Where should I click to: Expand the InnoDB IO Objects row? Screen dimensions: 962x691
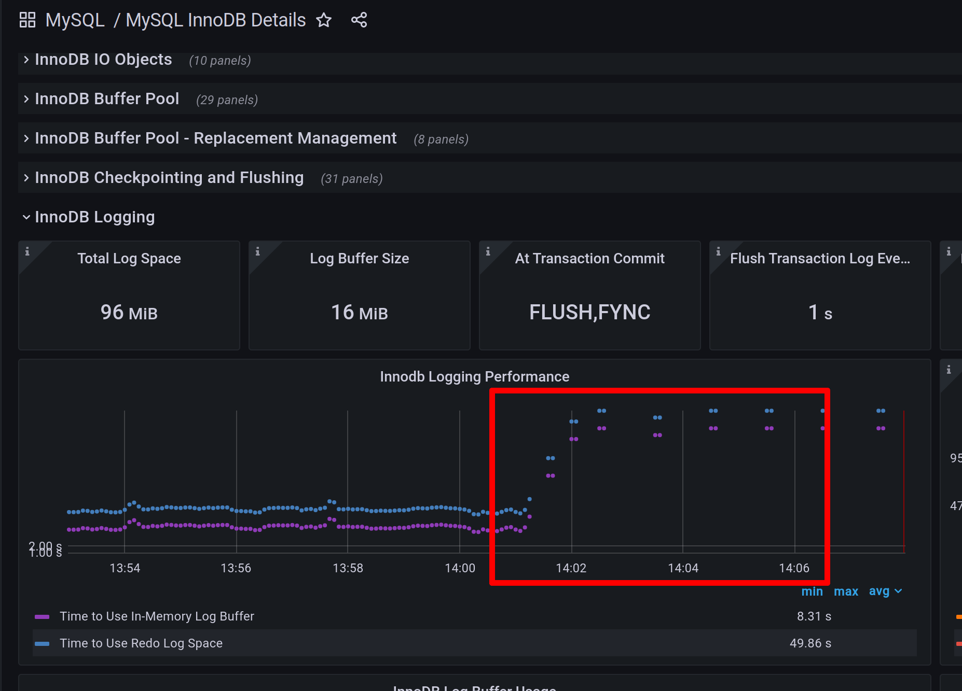pyautogui.click(x=103, y=59)
